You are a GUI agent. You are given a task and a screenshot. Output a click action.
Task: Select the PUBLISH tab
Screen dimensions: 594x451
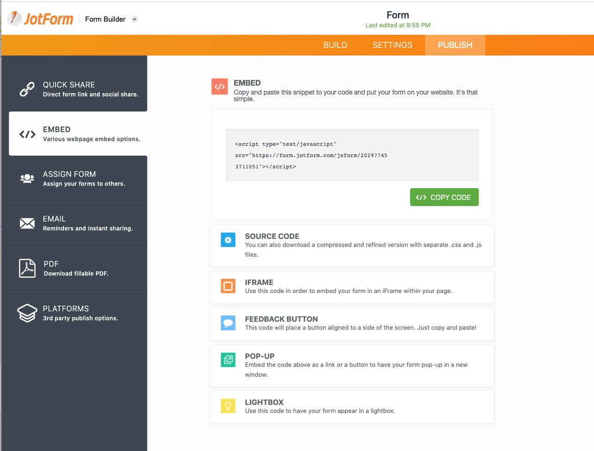pyautogui.click(x=455, y=45)
